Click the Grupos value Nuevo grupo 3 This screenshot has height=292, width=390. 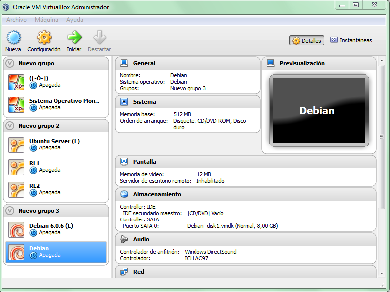pyautogui.click(x=188, y=88)
